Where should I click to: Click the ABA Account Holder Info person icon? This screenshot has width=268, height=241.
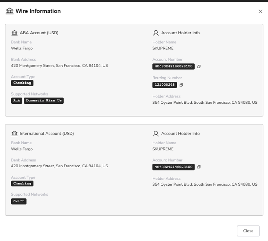156,33
